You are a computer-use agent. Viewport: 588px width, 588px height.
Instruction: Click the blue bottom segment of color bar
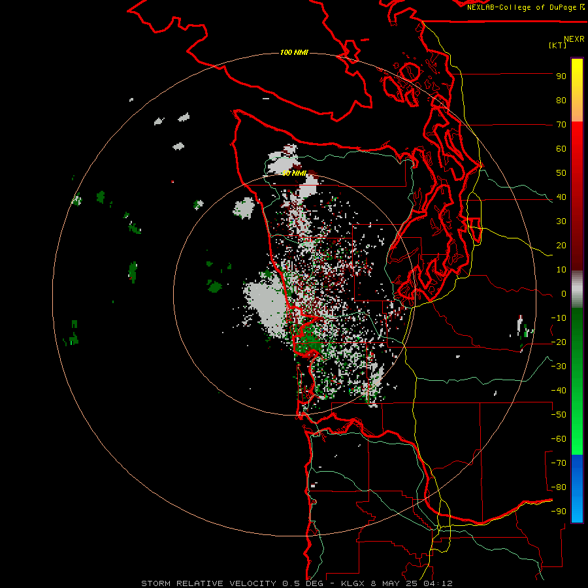577,489
